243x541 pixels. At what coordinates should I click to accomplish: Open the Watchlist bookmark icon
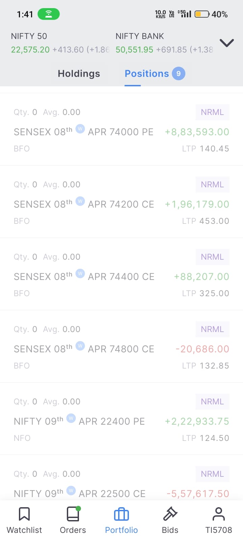coord(24,514)
